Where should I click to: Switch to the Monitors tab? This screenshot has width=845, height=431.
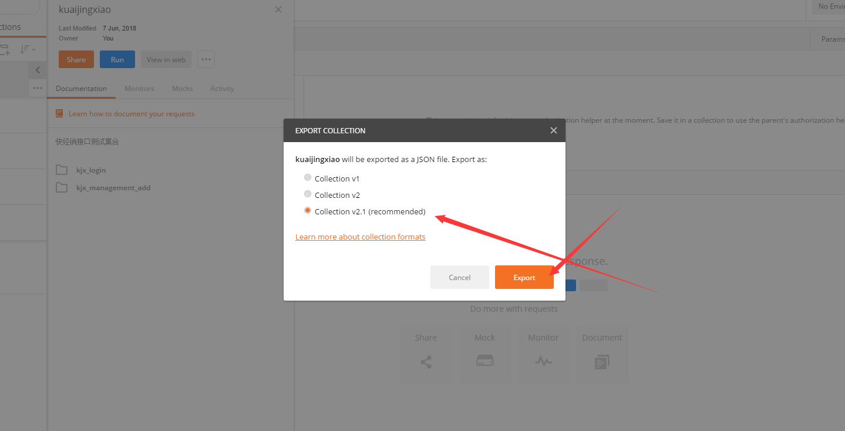click(139, 89)
